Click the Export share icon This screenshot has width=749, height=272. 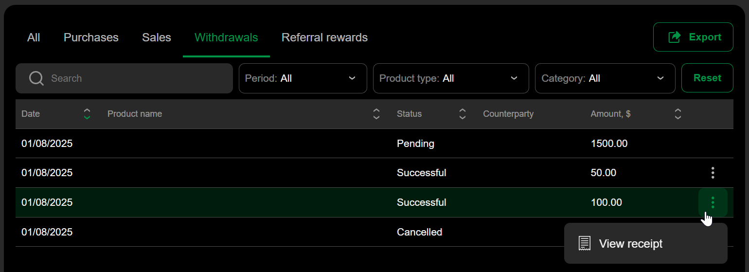pos(675,37)
